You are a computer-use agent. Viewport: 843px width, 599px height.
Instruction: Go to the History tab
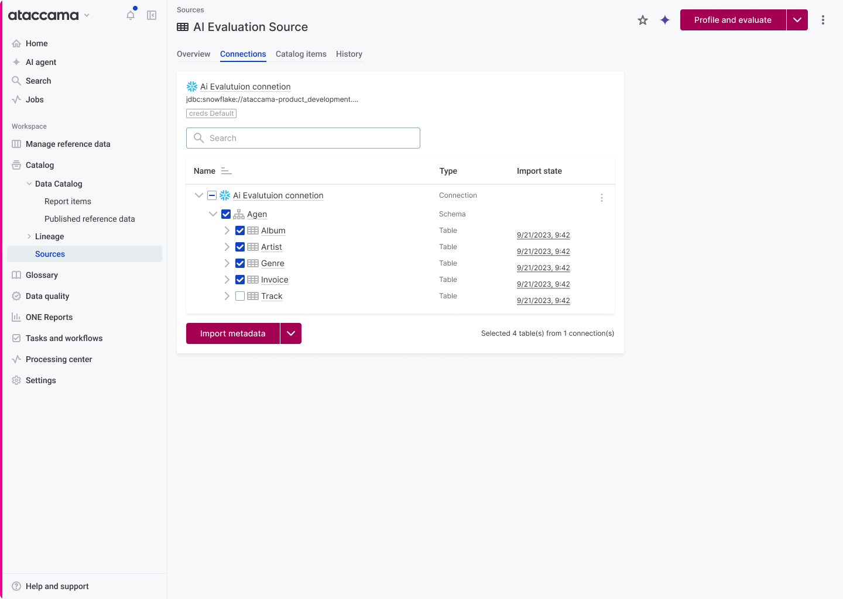click(349, 54)
